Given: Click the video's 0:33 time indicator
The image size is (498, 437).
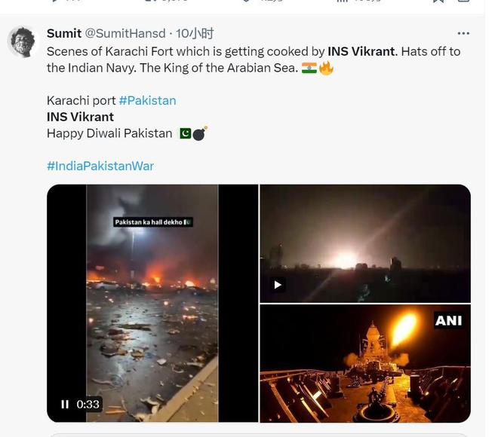Looking at the screenshot, I should pos(88,405).
